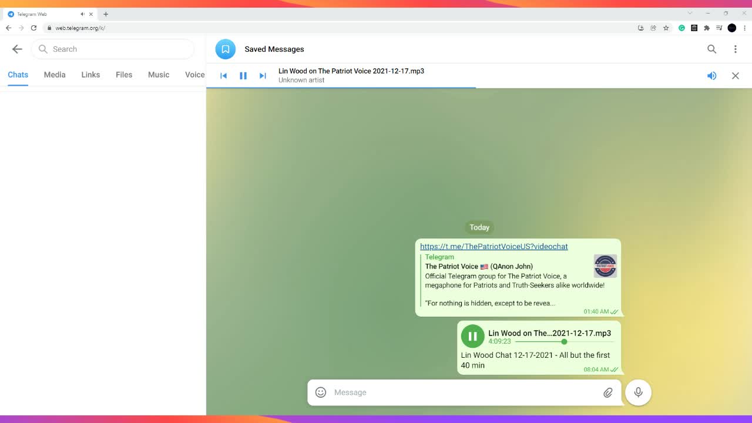Click The Patriot Voice preview thumbnail
The image size is (752, 423).
pos(605,266)
